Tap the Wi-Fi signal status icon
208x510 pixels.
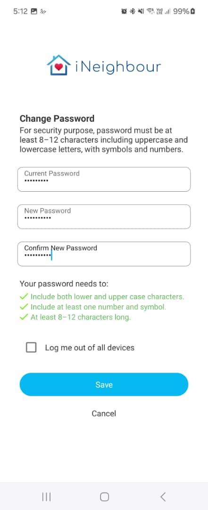click(150, 11)
